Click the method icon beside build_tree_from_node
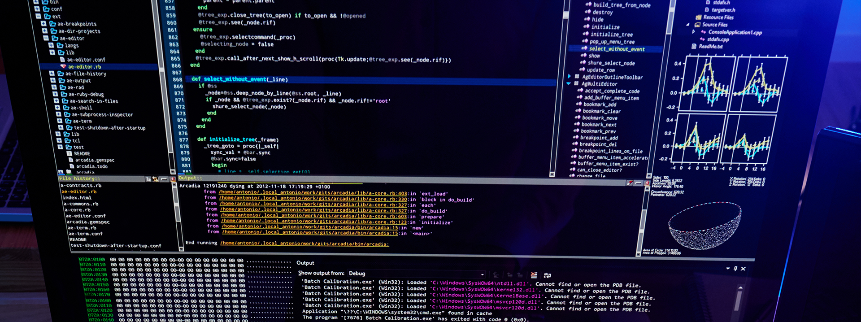Viewport: 861px width, 322px height. (588, 4)
